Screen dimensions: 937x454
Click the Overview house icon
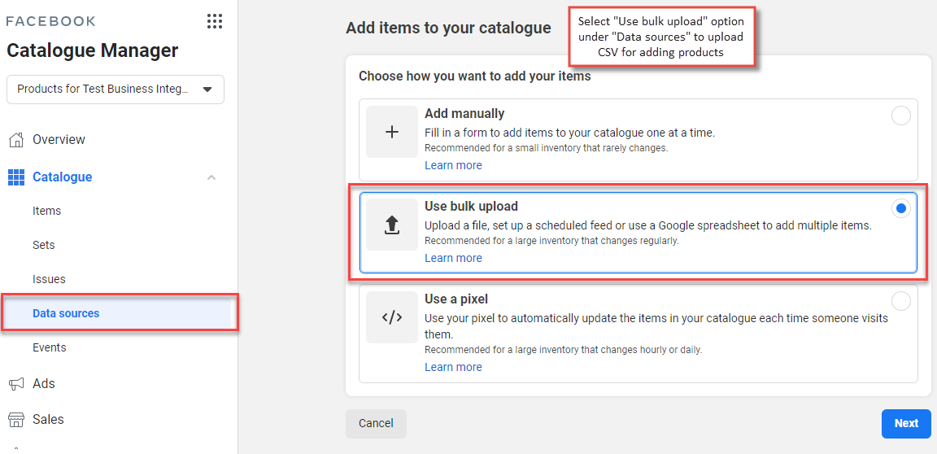coord(16,140)
